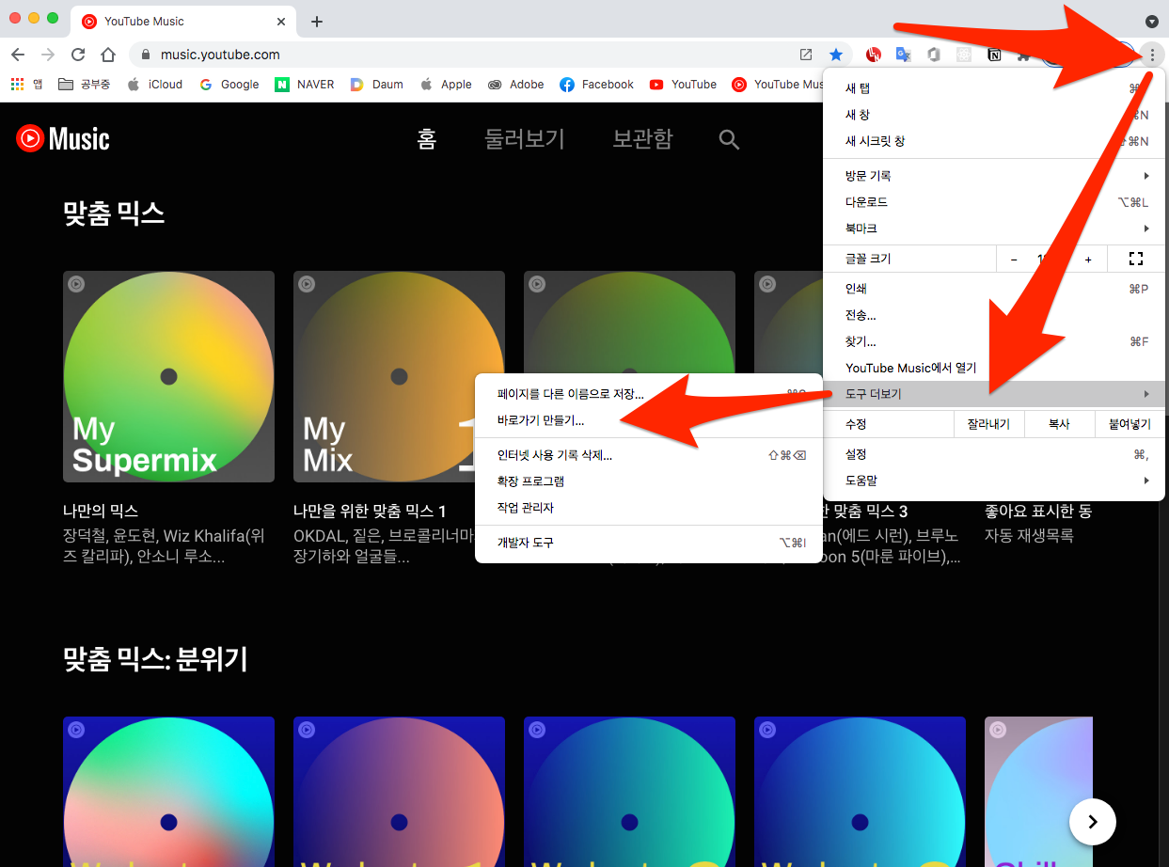The width and height of the screenshot is (1169, 867).
Task: Open the My Mix 1 thumbnail
Action: (x=399, y=377)
